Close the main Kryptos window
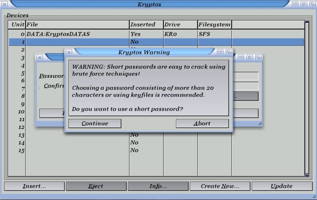This screenshot has height=200, width=317. click(x=4, y=4)
